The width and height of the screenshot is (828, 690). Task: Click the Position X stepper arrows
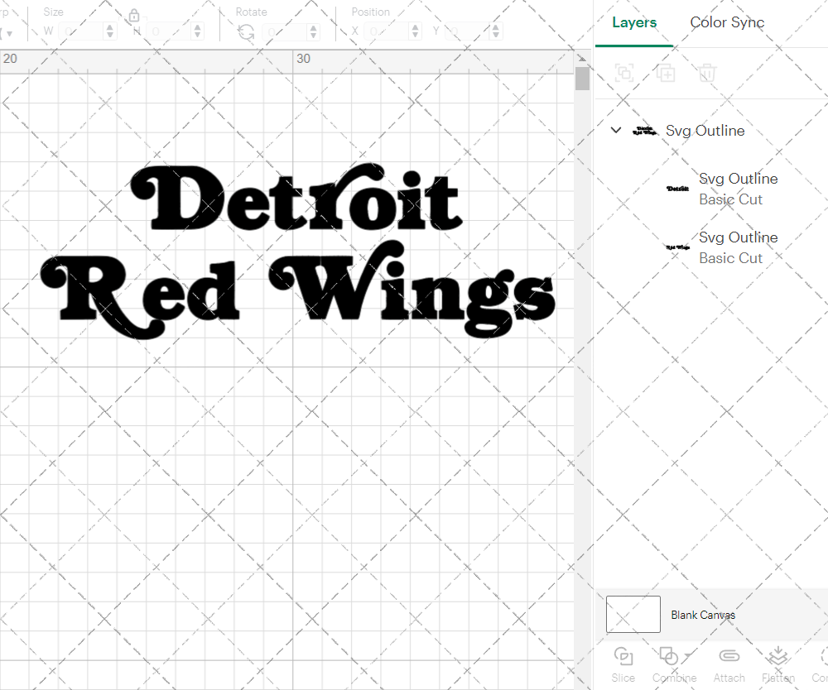[416, 31]
